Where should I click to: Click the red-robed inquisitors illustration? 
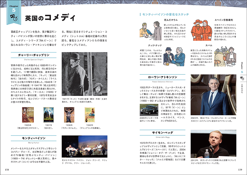[201, 30]
